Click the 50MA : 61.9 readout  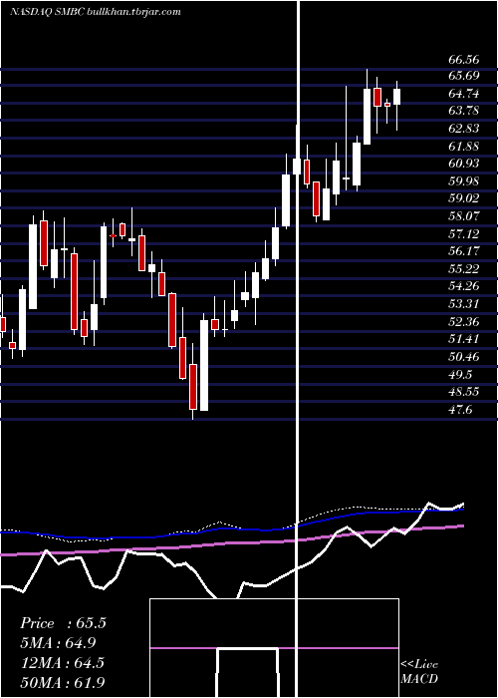point(63,682)
